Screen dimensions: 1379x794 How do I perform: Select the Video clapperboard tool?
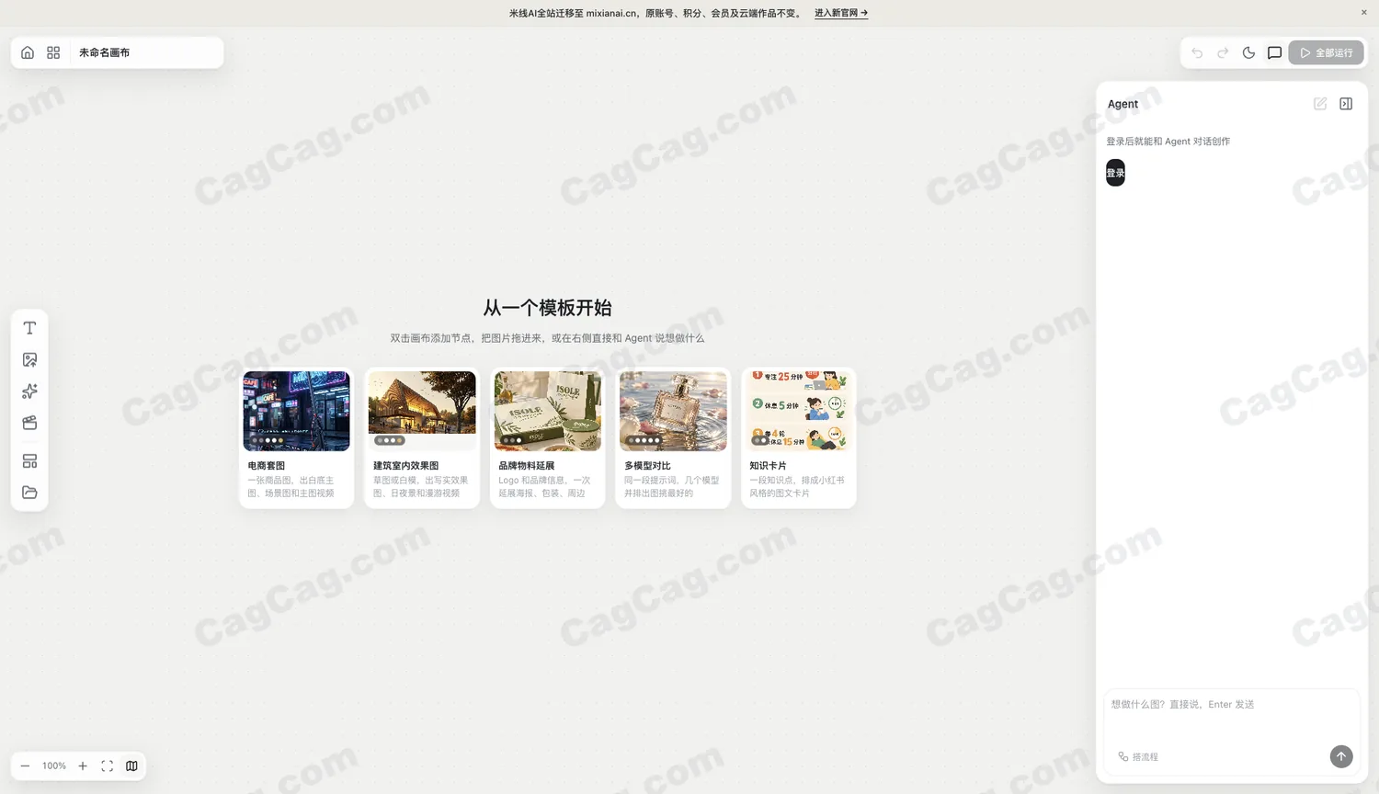click(x=29, y=423)
